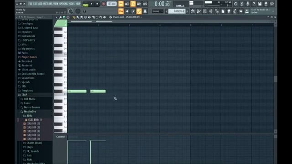Viewport: 292px width, 164px height.
Task: Toggle multilink to controllers button
Action: pos(139,11)
